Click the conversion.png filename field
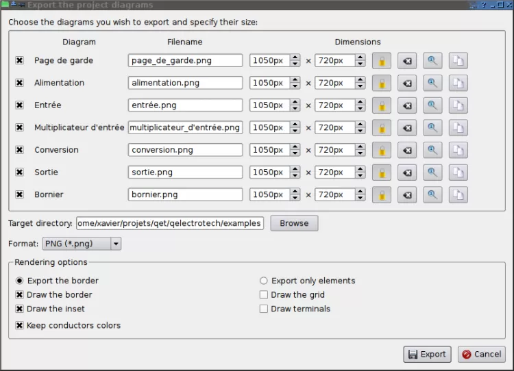The height and width of the screenshot is (371, 514). tap(185, 150)
